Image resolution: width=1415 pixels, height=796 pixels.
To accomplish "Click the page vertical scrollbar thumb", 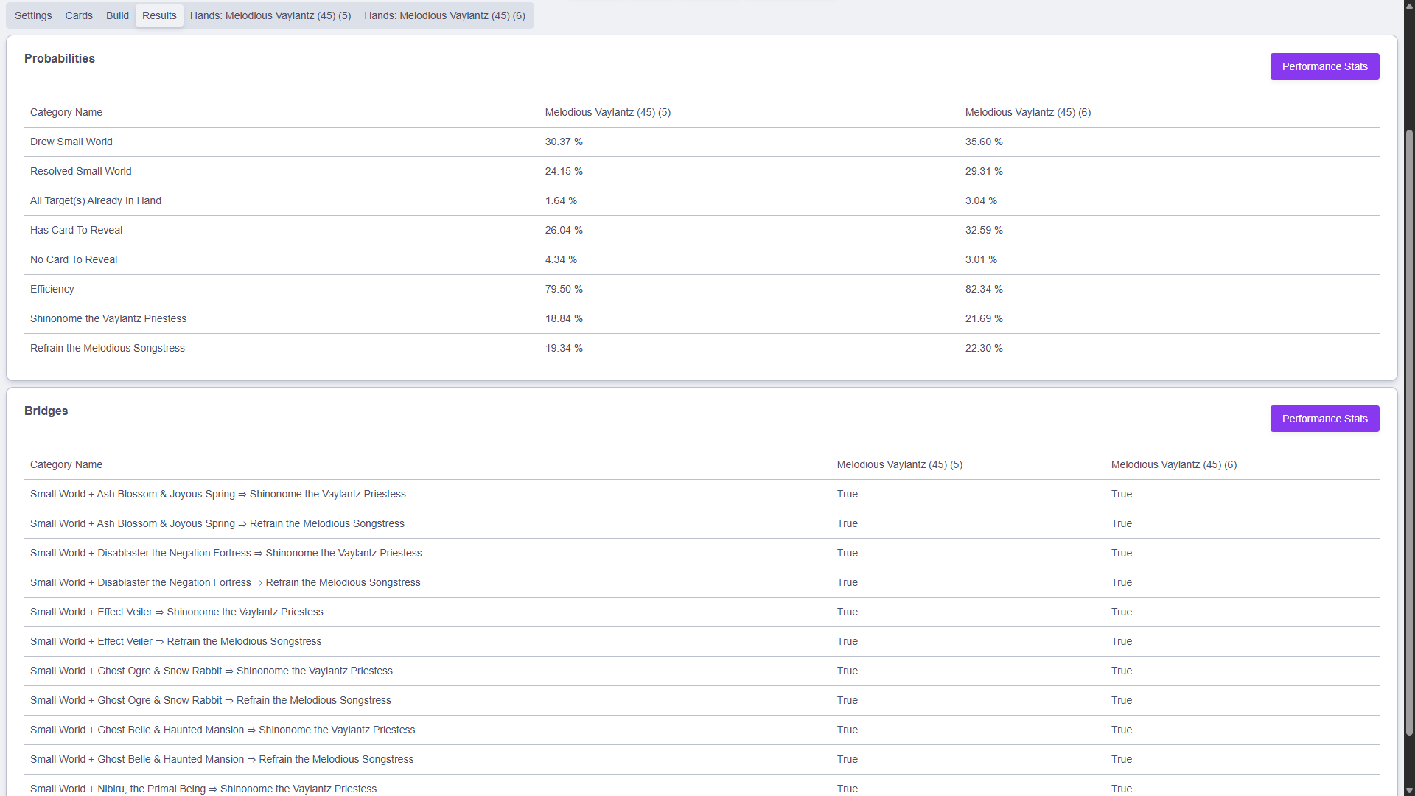I will point(1409,433).
